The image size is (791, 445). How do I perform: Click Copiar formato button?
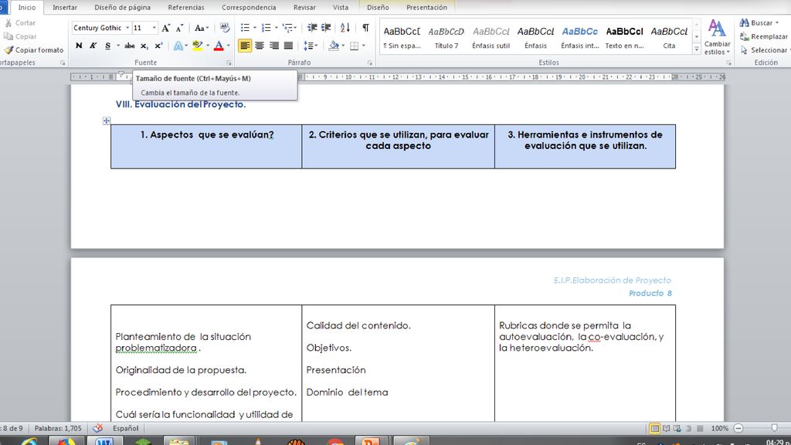(x=34, y=50)
